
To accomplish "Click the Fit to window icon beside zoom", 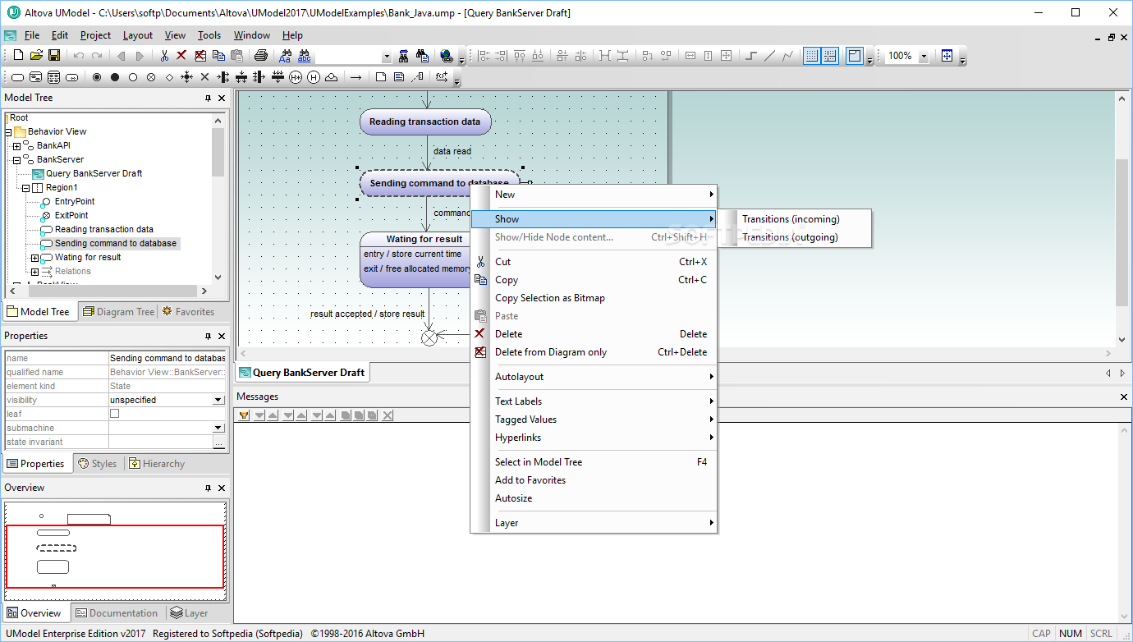I will click(x=947, y=56).
